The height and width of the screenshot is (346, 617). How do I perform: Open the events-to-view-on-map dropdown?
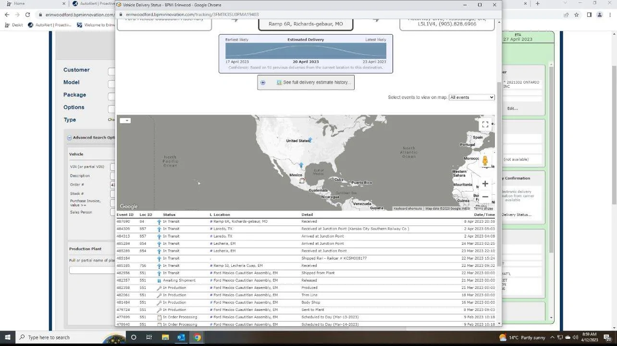471,97
